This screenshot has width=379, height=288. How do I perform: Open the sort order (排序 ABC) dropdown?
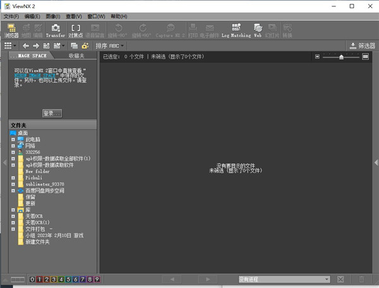109,46
